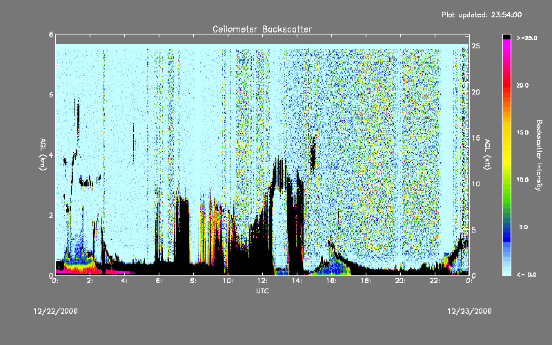
Task: Click the "20:" hour tick on UTC axis
Action: coord(400,281)
